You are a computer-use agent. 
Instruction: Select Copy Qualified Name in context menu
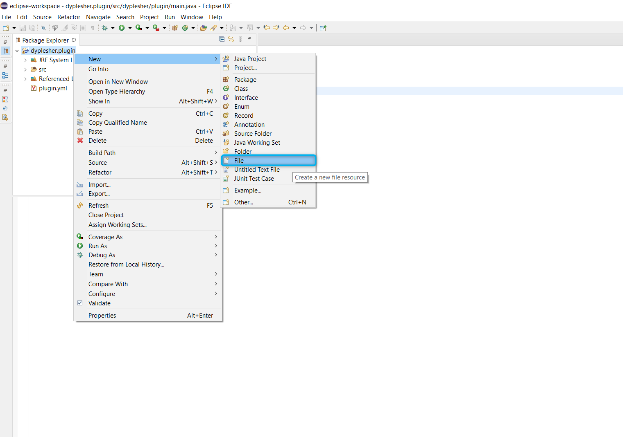pyautogui.click(x=148, y=123)
